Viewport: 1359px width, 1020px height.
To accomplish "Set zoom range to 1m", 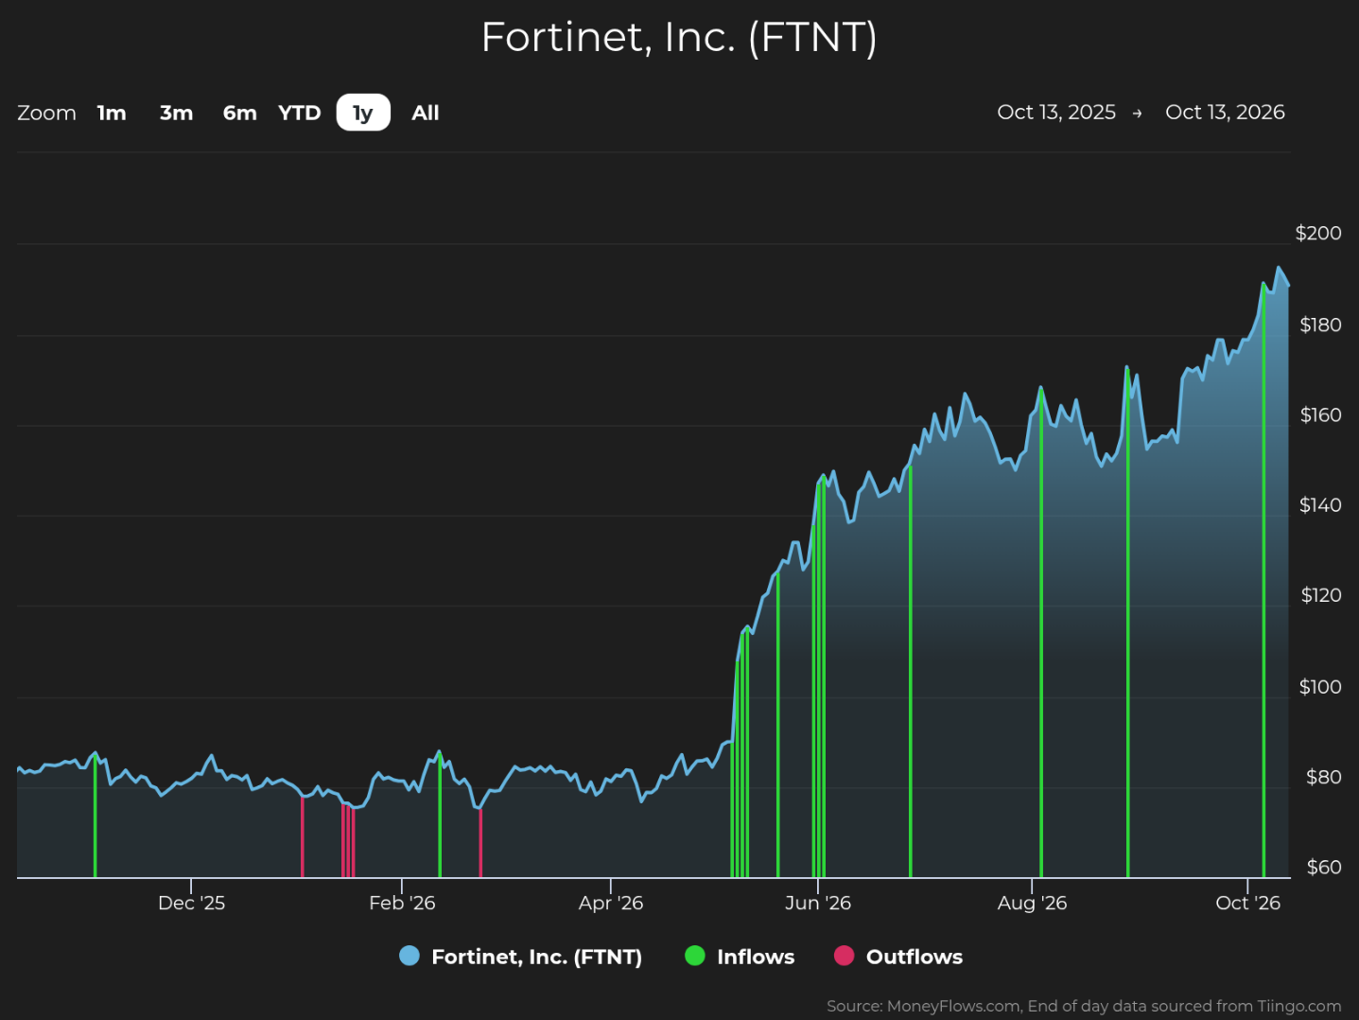I will coord(112,113).
